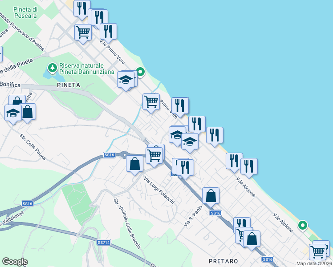Select the Pineta di Pescara park label

[25, 12]
